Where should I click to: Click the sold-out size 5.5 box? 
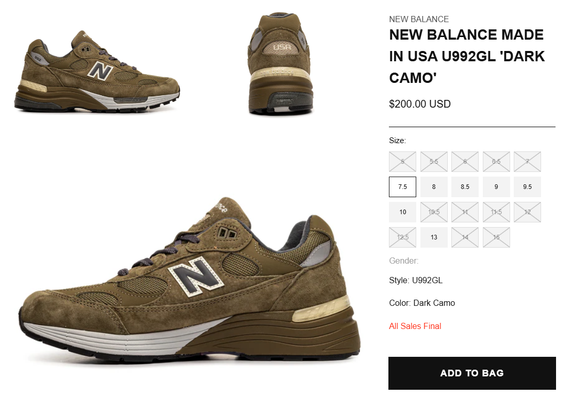click(434, 162)
